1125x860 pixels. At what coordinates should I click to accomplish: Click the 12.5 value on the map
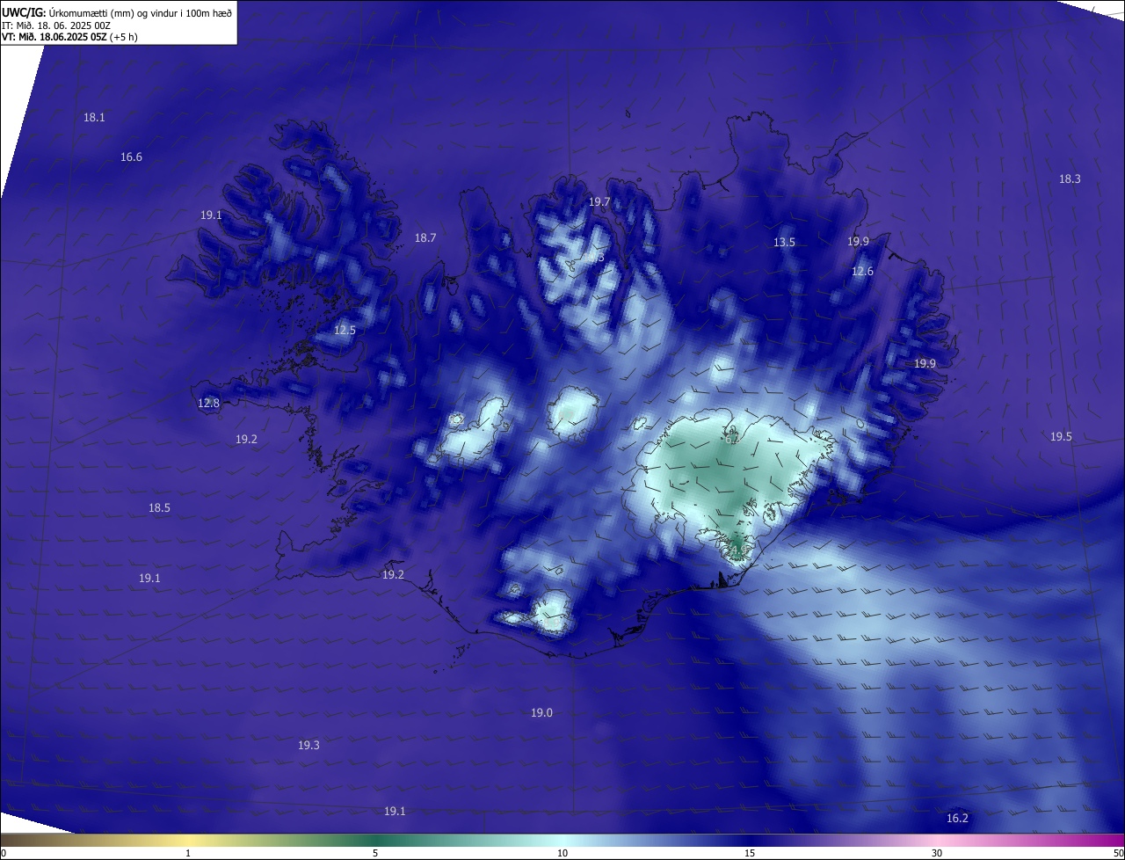pyautogui.click(x=345, y=330)
